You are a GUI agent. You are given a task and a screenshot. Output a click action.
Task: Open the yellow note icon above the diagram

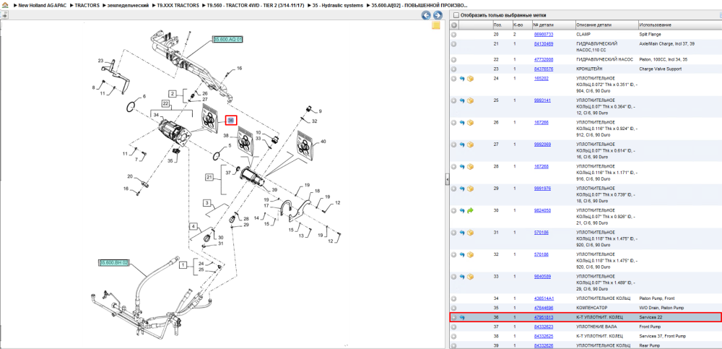(435, 26)
